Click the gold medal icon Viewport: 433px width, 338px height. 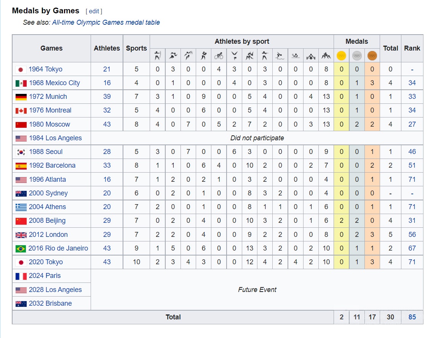341,56
